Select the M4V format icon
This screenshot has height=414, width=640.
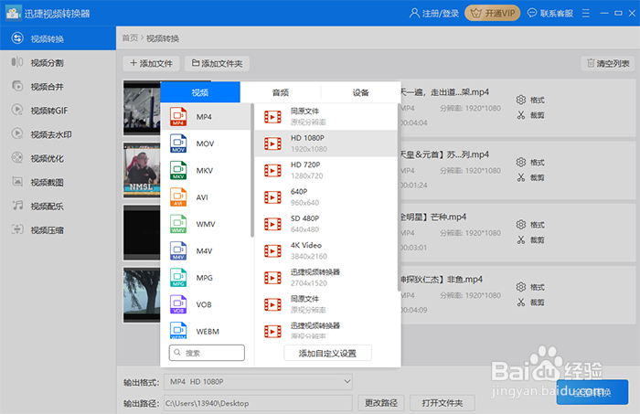(178, 250)
